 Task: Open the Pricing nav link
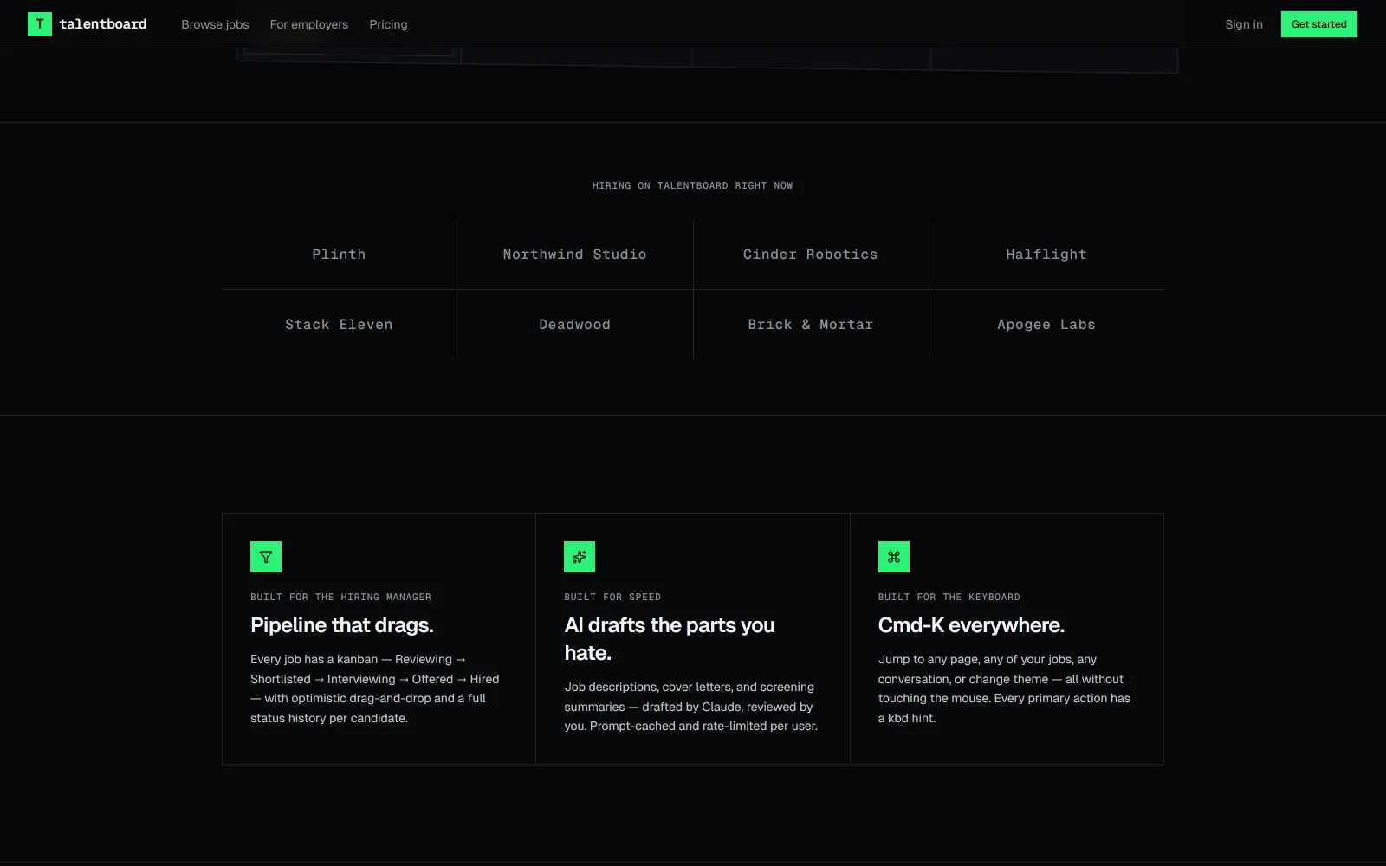[388, 24]
